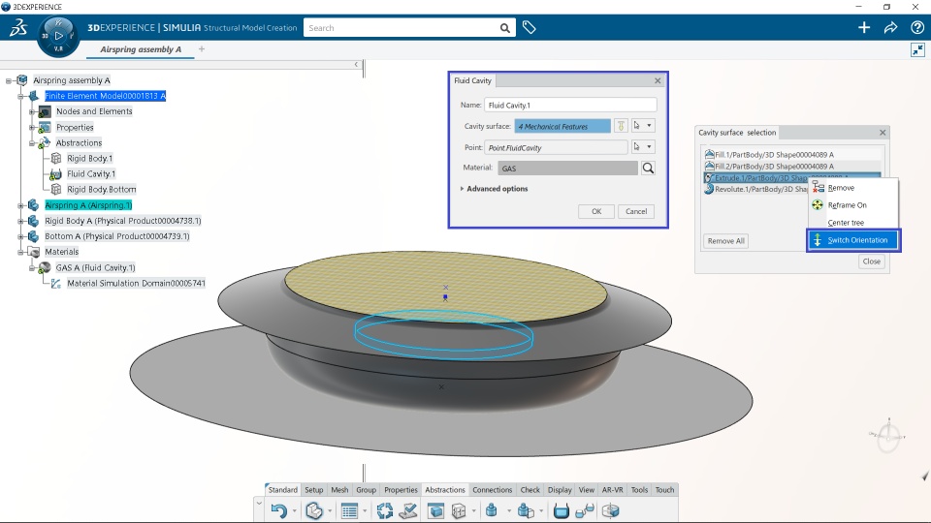Open dropdown next to Cavity surface selector
931x523 pixels.
[x=649, y=126]
